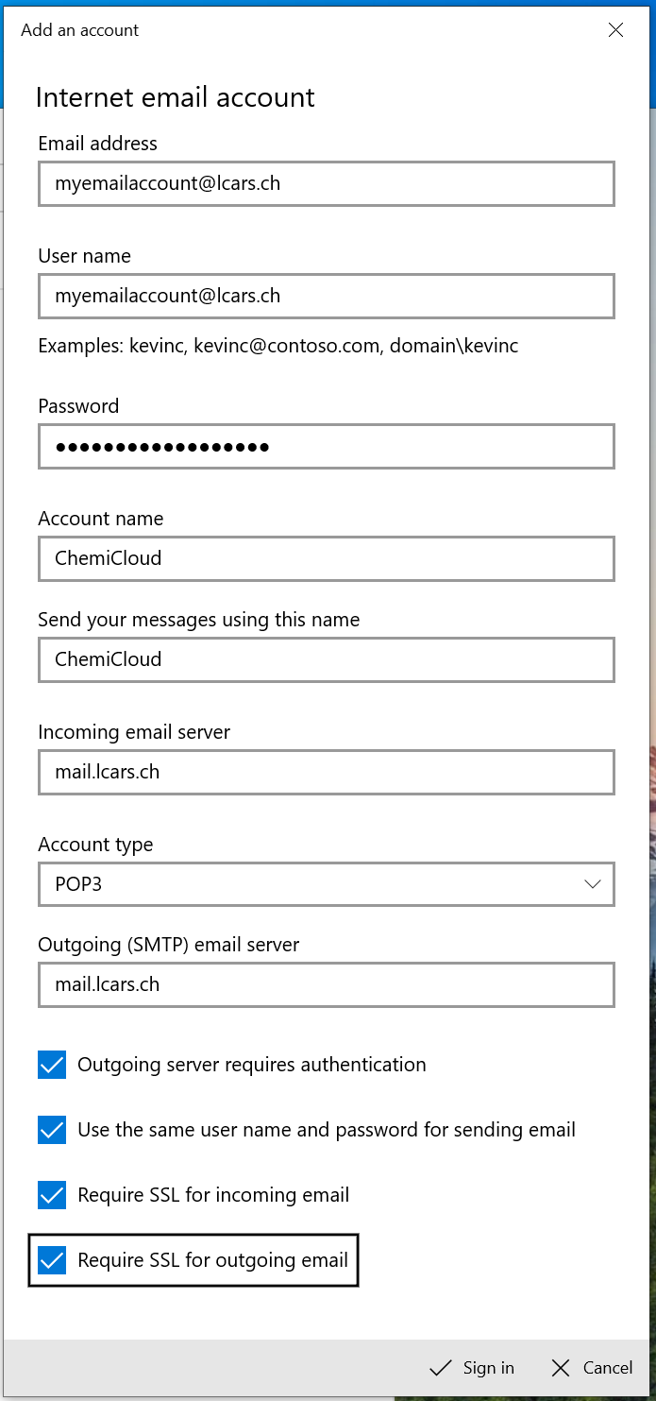Close the Add an account dialog
Screen dimensions: 656x1401
[x=615, y=30]
